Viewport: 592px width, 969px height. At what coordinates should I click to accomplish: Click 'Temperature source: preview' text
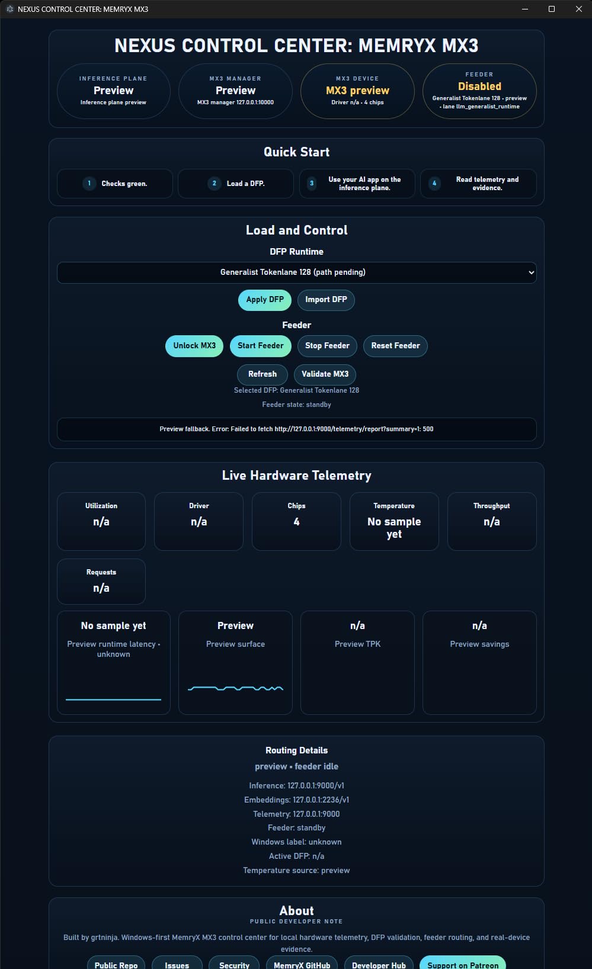(x=296, y=870)
